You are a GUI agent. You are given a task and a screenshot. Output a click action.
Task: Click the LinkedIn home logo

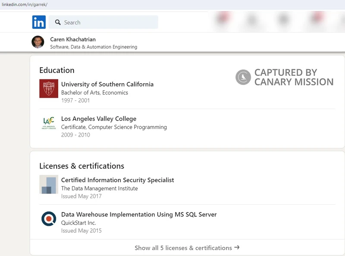pos(39,22)
